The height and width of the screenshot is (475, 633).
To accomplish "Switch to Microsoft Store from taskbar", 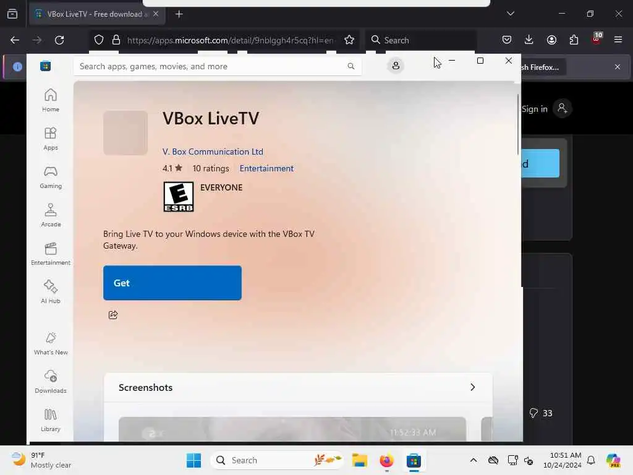I will tap(414, 460).
